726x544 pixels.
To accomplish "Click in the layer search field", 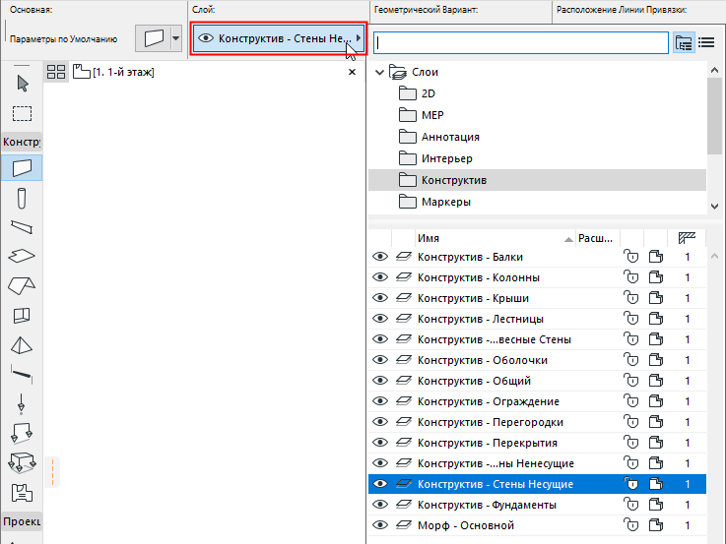I will (521, 42).
